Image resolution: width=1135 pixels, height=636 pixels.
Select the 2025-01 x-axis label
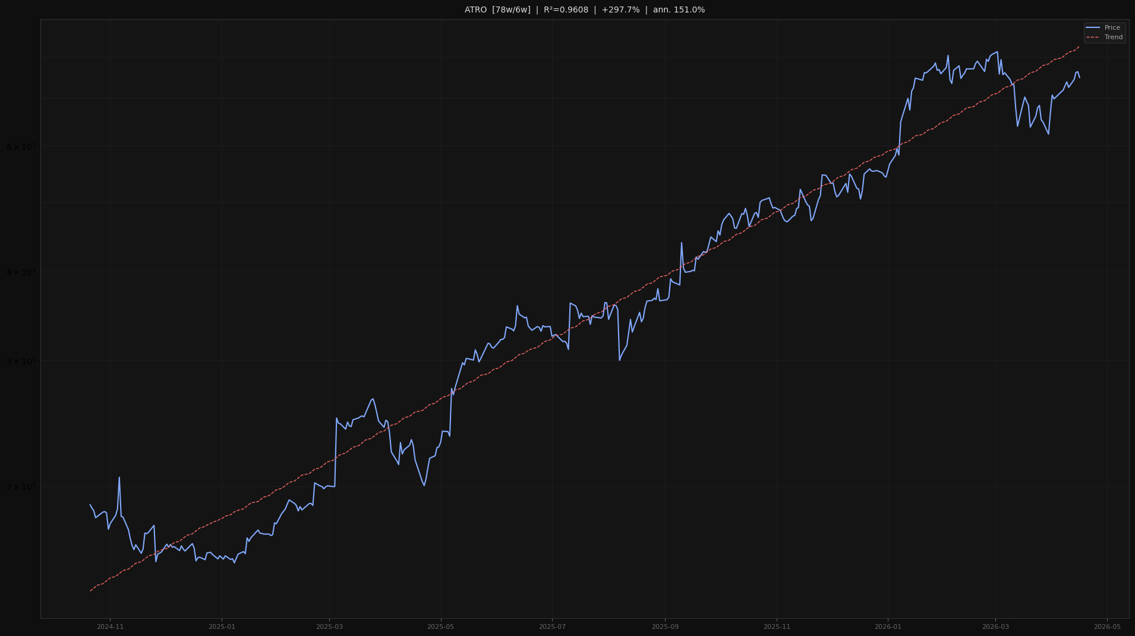click(x=221, y=626)
